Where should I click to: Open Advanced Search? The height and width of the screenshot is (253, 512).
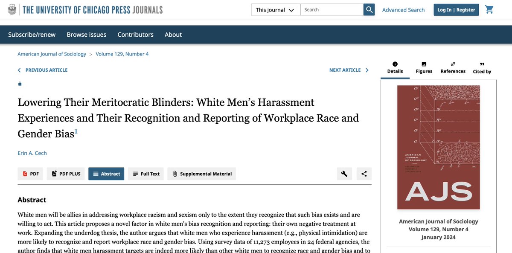click(x=403, y=10)
